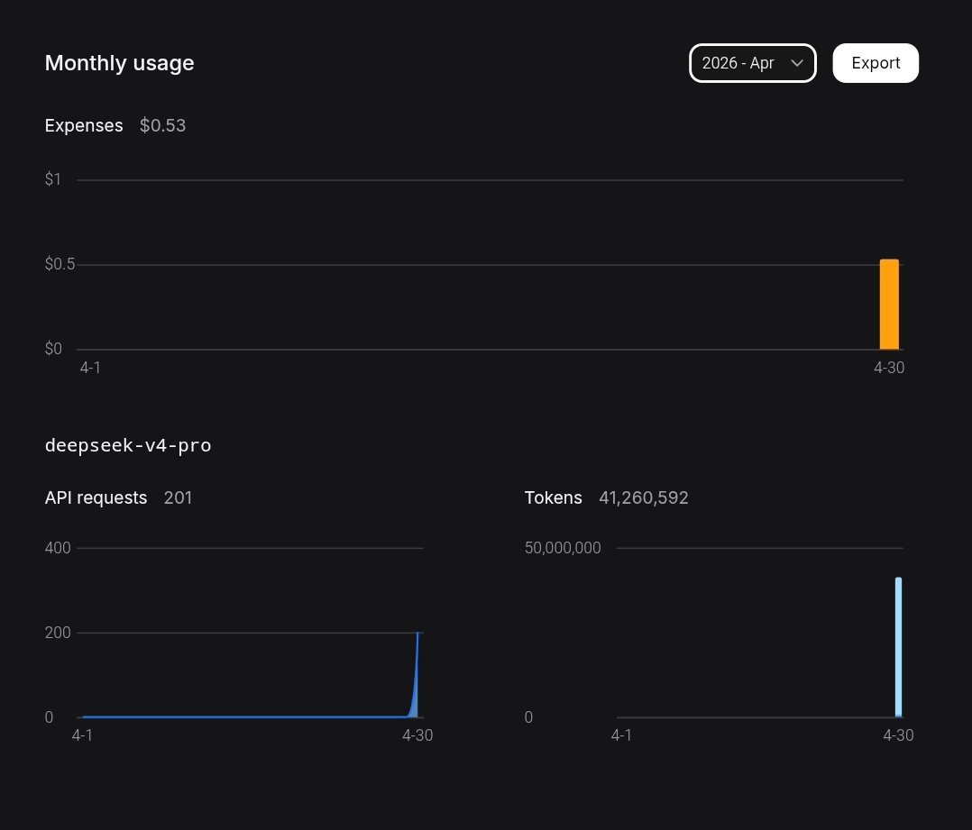The height and width of the screenshot is (830, 972).
Task: Click the Monthly usage heading
Action: [120, 63]
